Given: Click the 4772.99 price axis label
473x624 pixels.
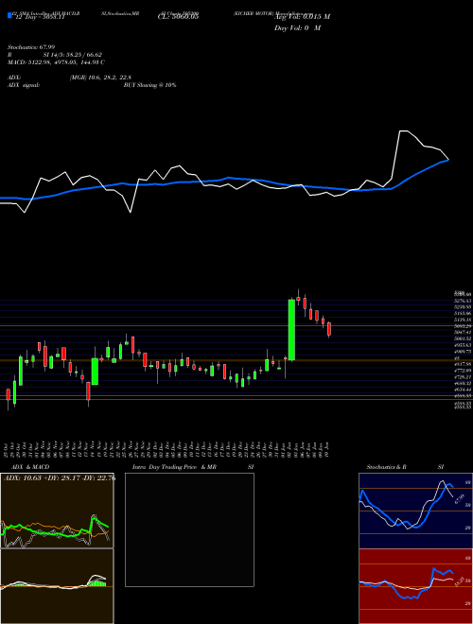Looking at the screenshot, I should click(x=463, y=370).
